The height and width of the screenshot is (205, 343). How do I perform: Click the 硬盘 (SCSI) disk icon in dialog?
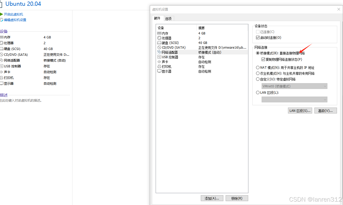pos(159,43)
